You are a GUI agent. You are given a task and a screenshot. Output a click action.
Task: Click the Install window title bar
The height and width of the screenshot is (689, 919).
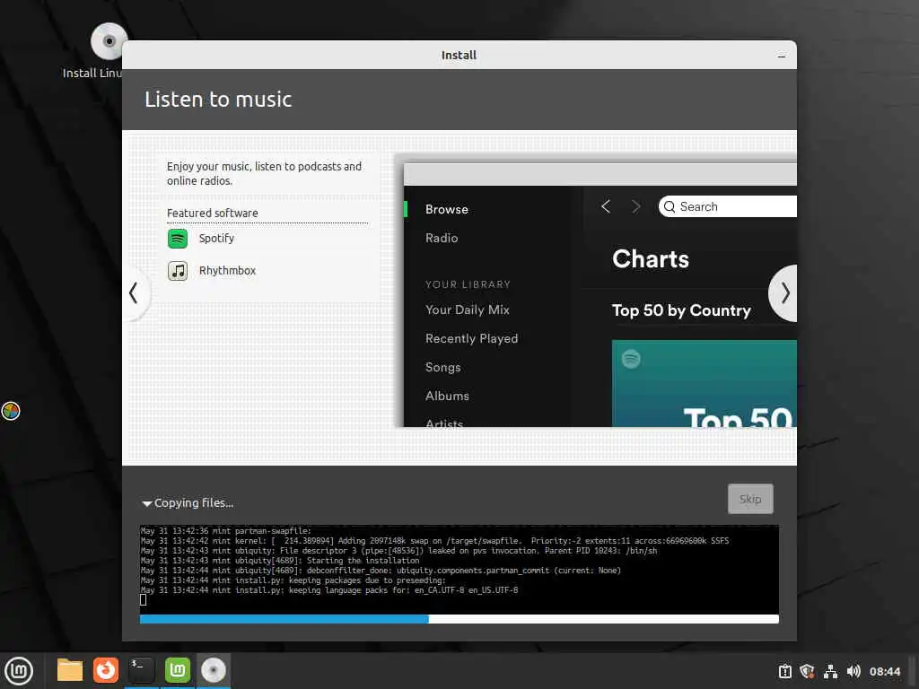(459, 55)
